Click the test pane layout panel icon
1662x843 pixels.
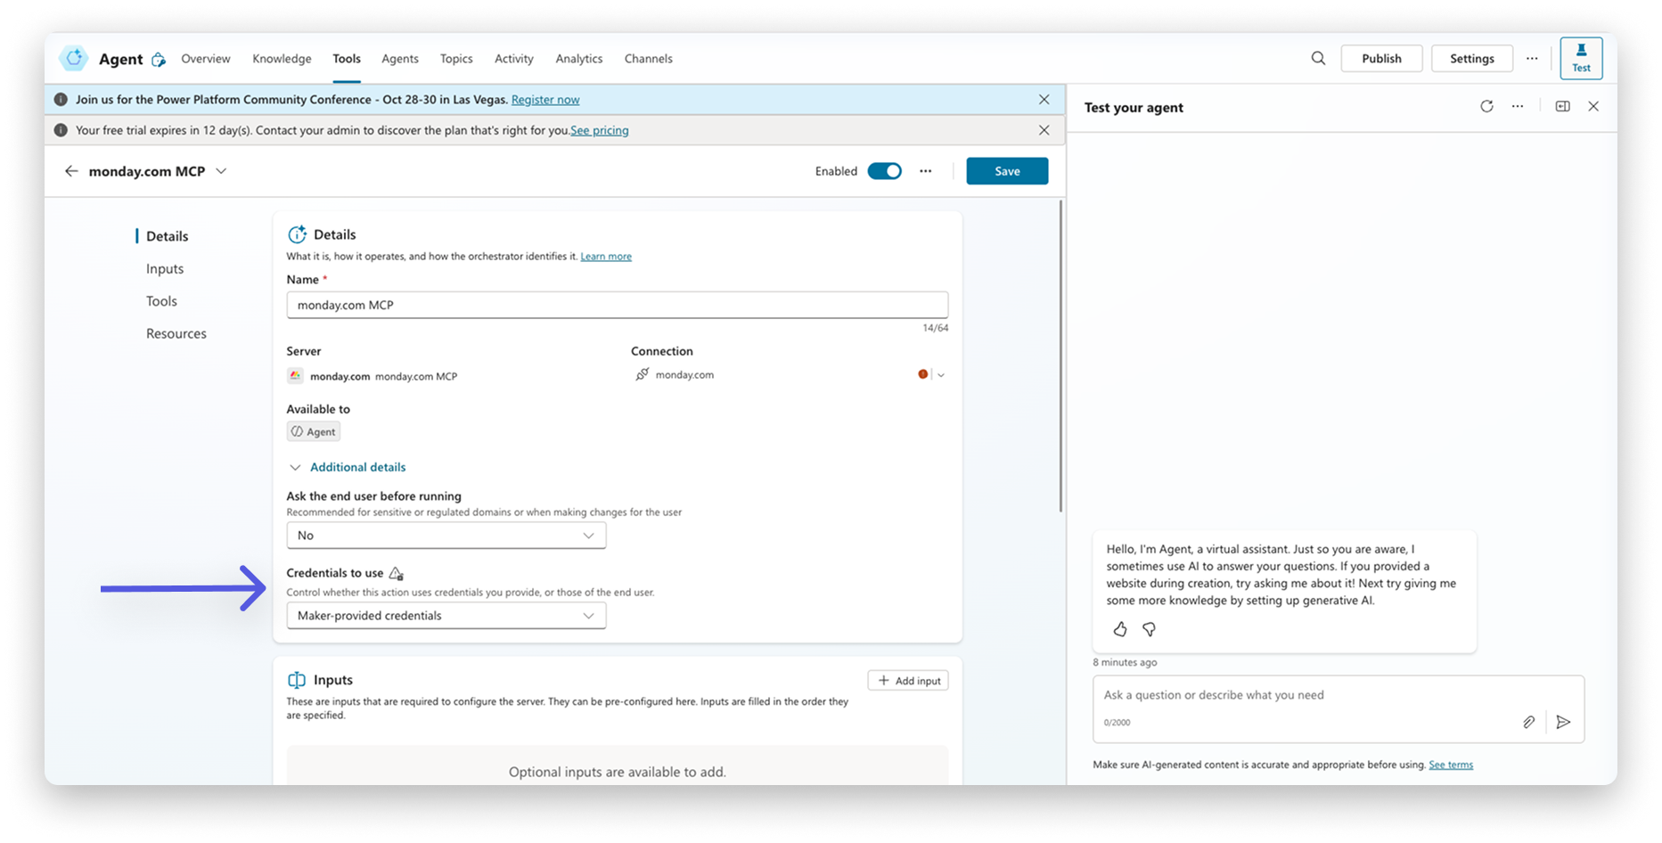(1562, 107)
